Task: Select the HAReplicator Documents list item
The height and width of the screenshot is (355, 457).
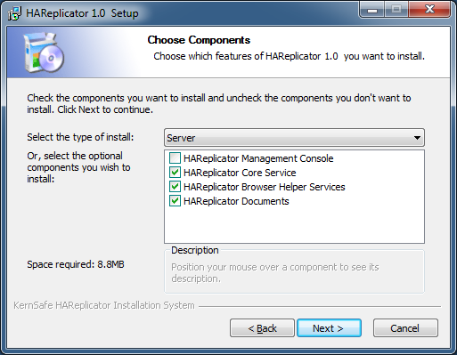Action: [x=236, y=201]
